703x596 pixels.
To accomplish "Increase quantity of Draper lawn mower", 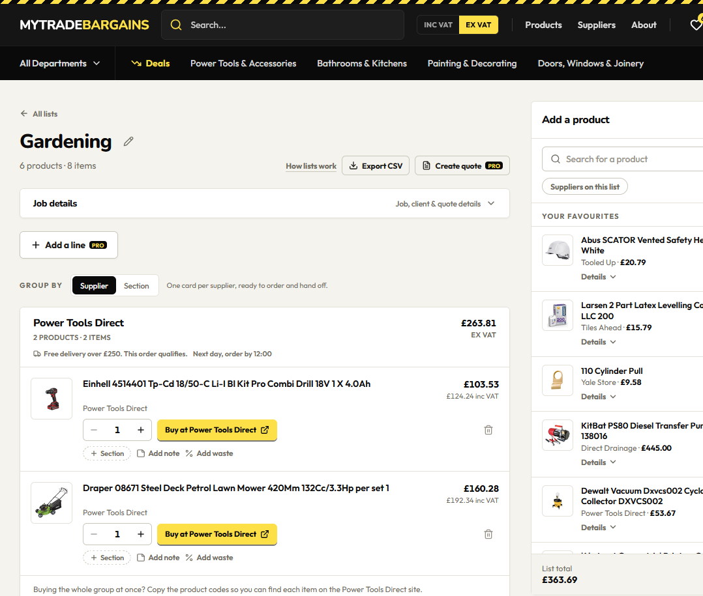I will point(141,534).
